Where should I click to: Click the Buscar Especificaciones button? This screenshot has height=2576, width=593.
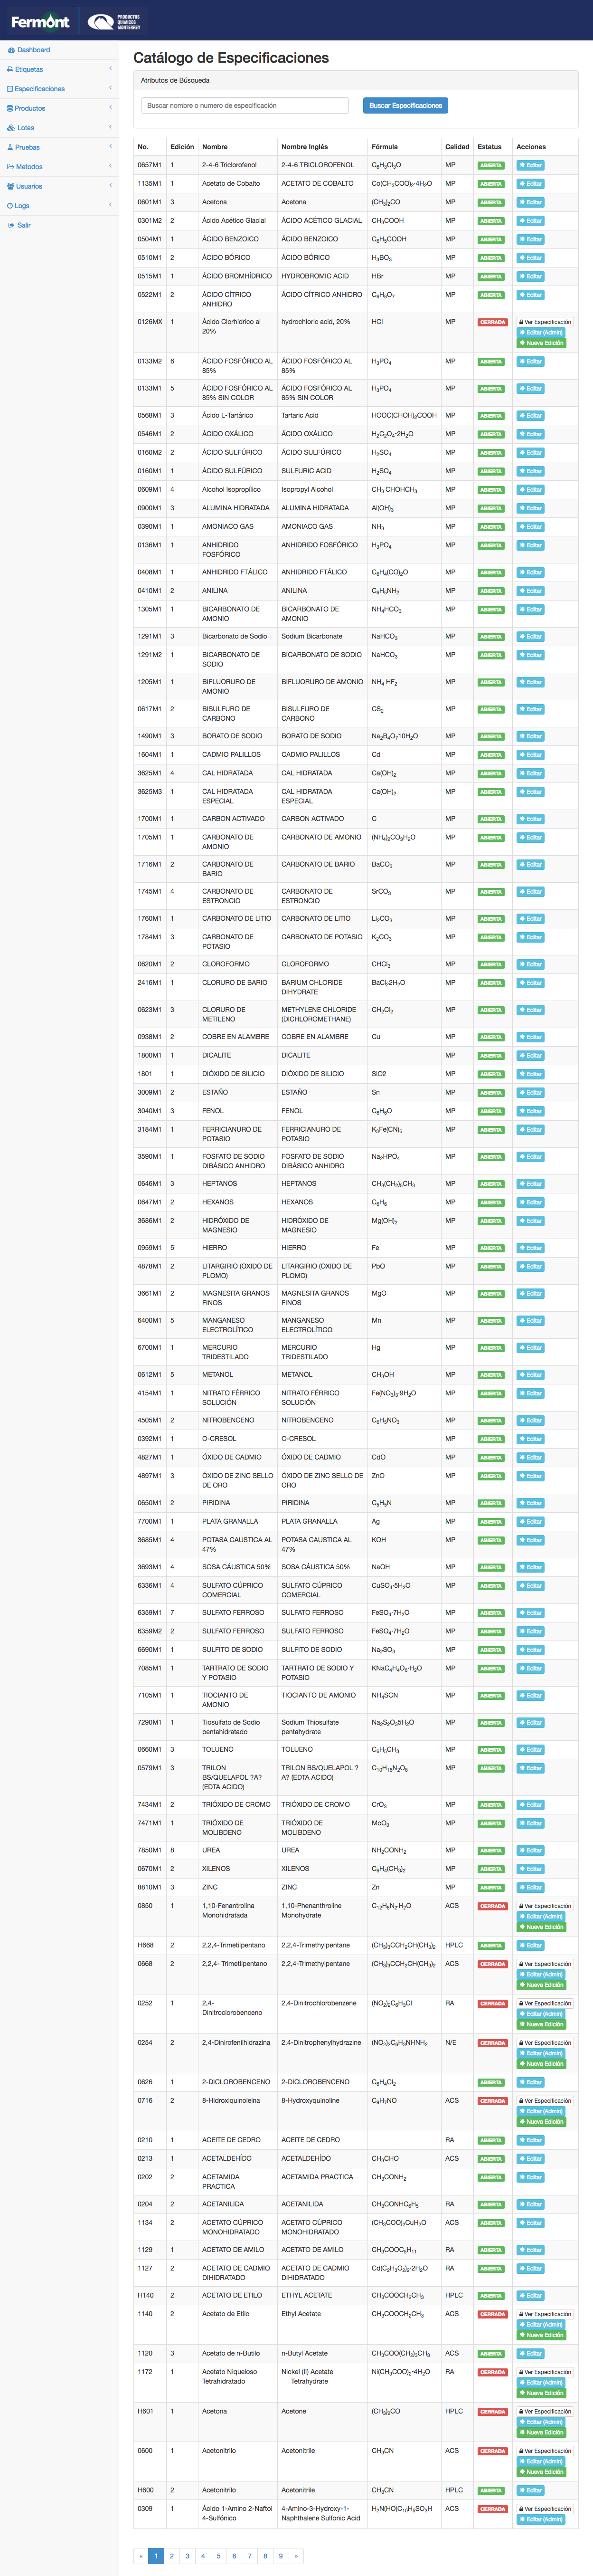(405, 105)
